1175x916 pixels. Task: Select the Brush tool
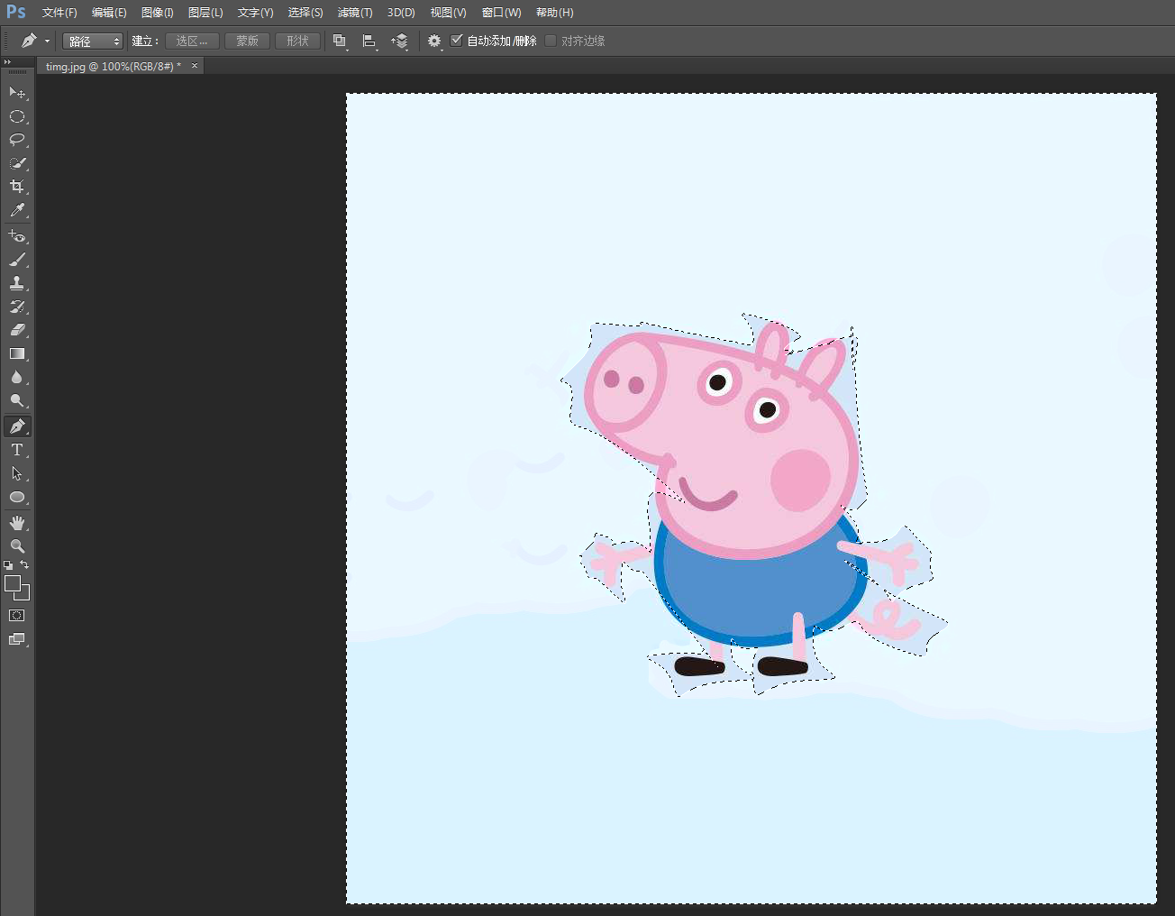coord(17,260)
